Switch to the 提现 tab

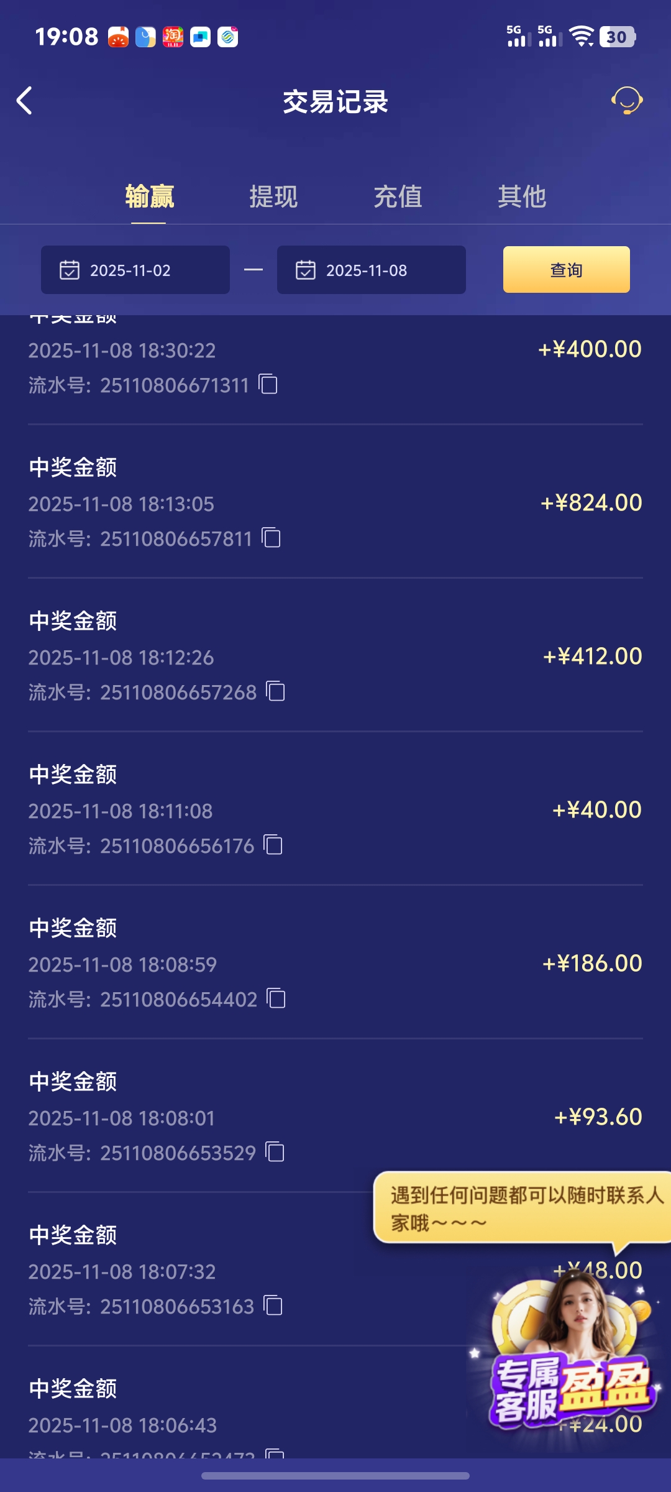click(273, 196)
